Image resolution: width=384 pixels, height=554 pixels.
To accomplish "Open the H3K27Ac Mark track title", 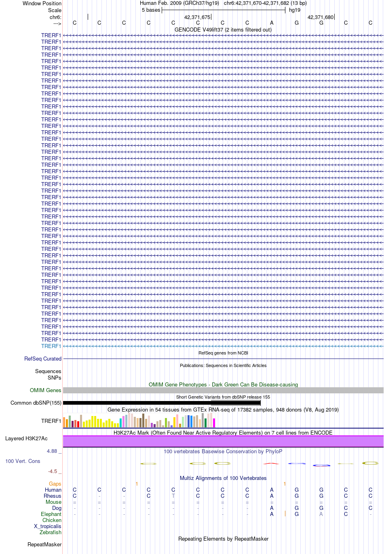I will coord(223,433).
